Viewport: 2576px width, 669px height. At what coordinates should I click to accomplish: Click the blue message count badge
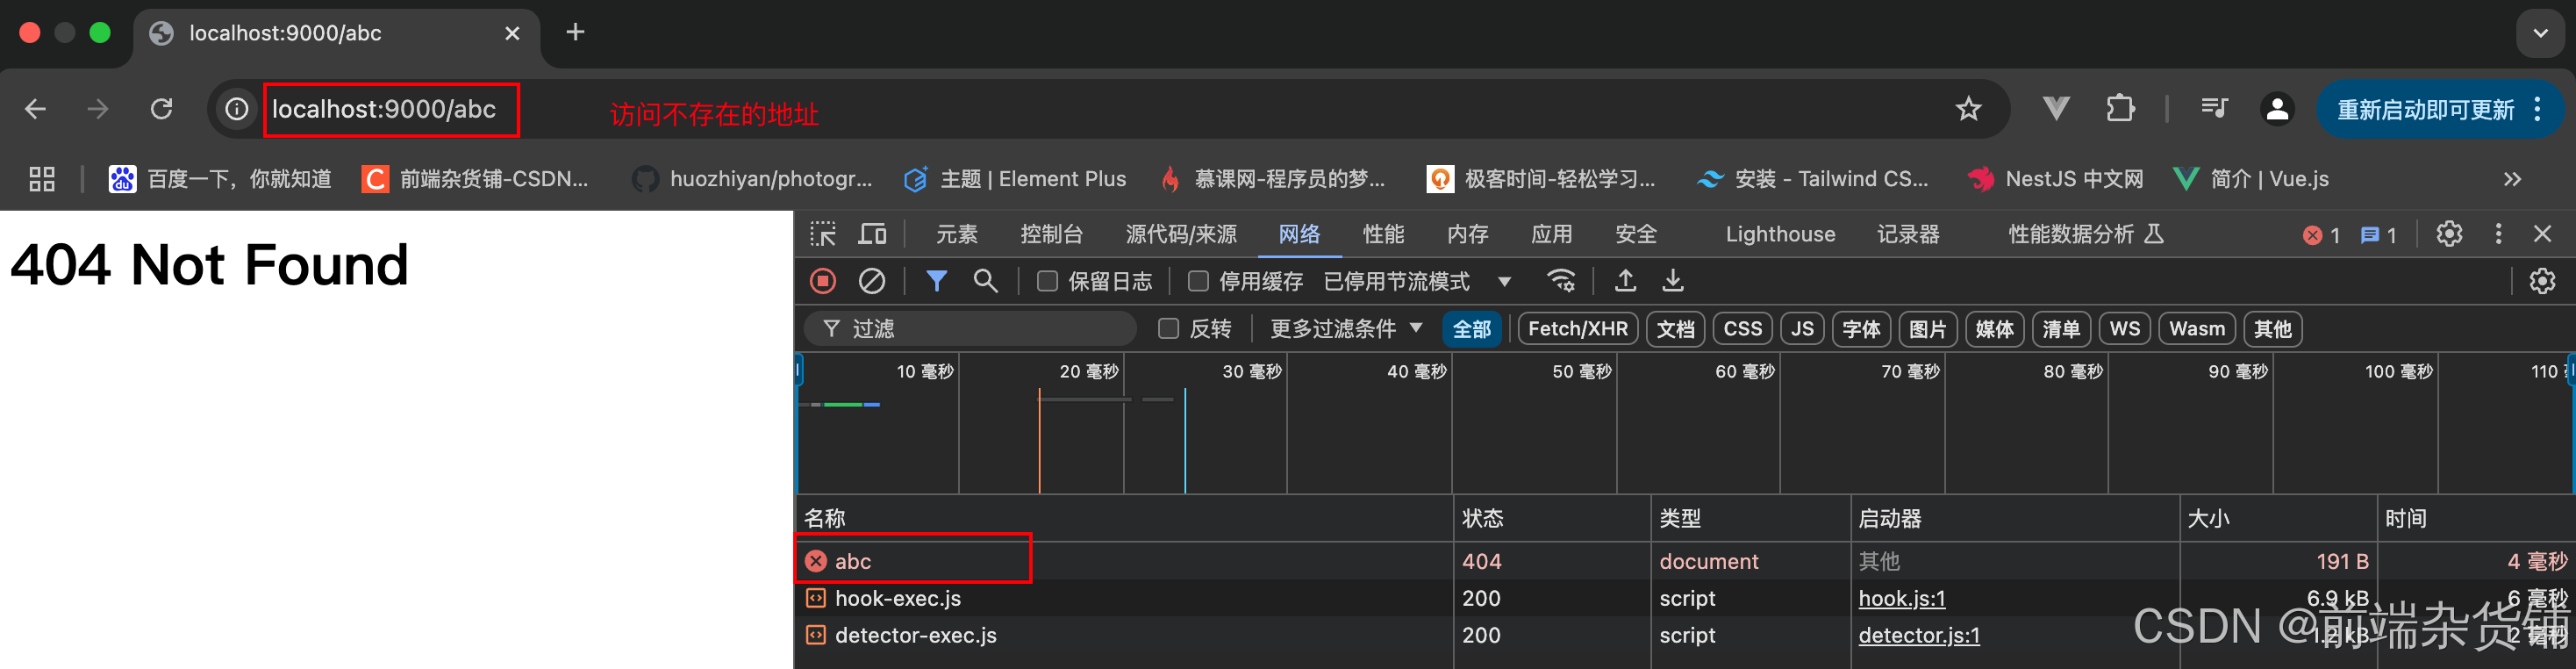pyautogui.click(x=2378, y=235)
